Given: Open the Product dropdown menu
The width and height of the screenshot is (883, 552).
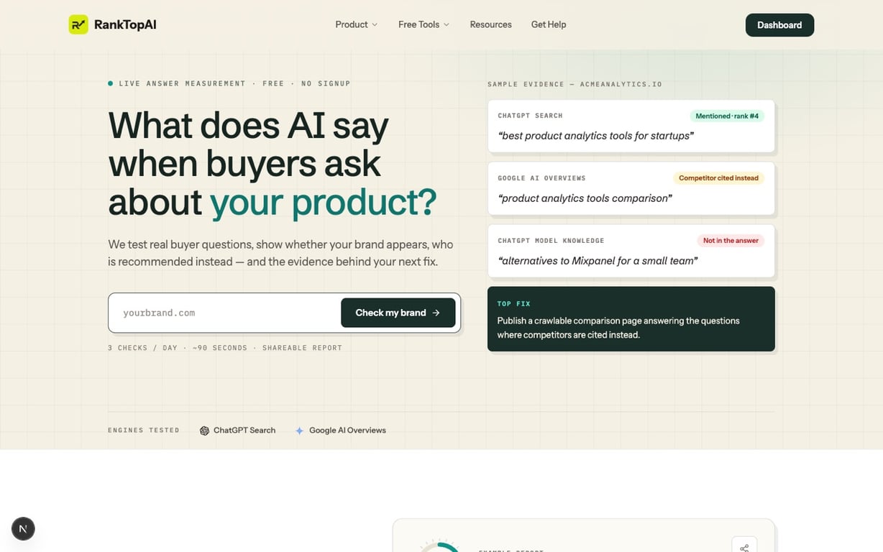Looking at the screenshot, I should tap(356, 24).
